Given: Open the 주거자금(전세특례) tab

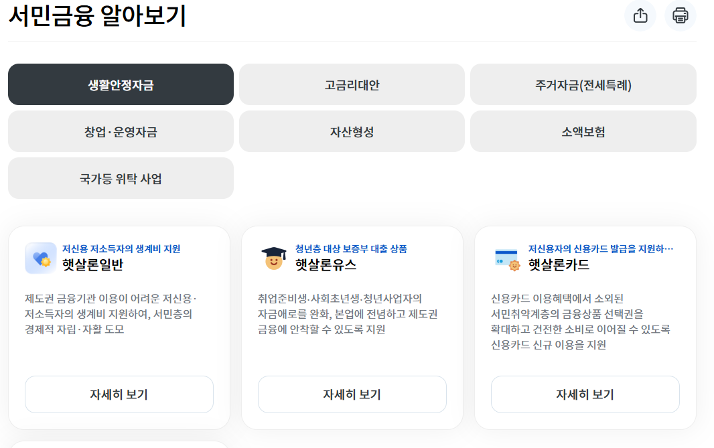Looking at the screenshot, I should 583,84.
